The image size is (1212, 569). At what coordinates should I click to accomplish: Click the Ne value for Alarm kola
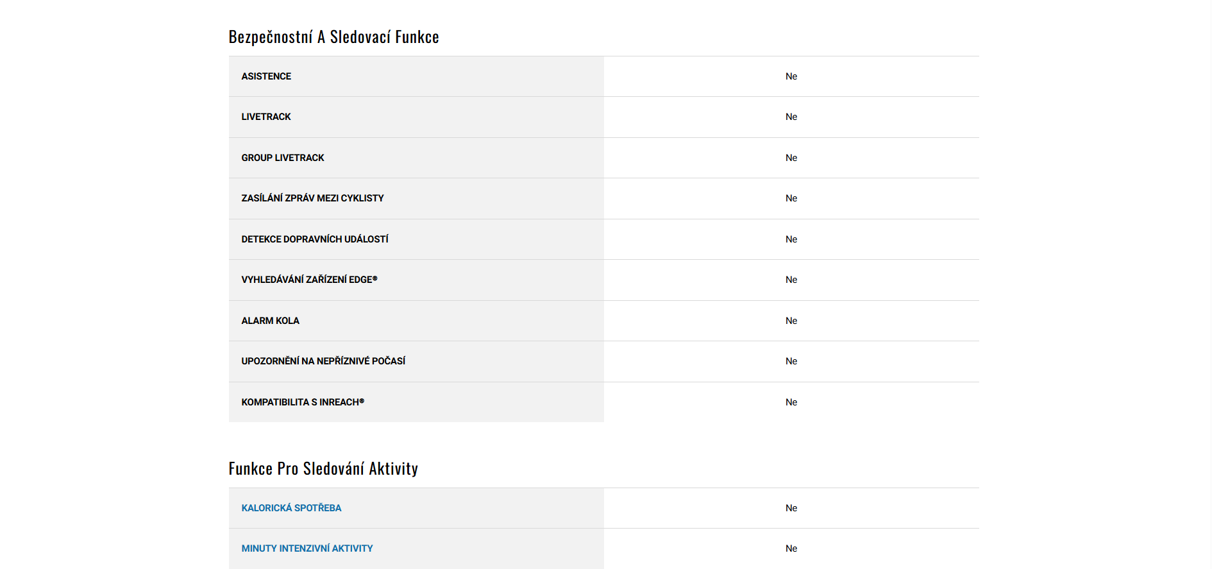point(791,321)
